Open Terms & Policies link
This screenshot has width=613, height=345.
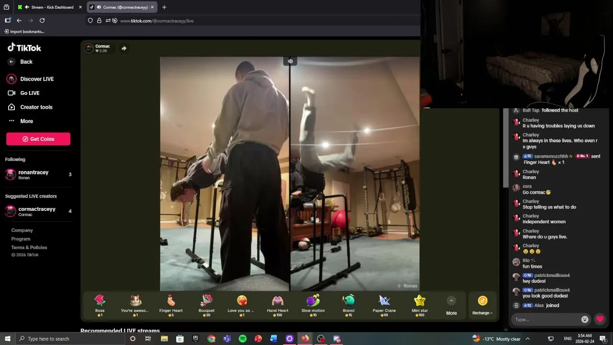pos(29,248)
